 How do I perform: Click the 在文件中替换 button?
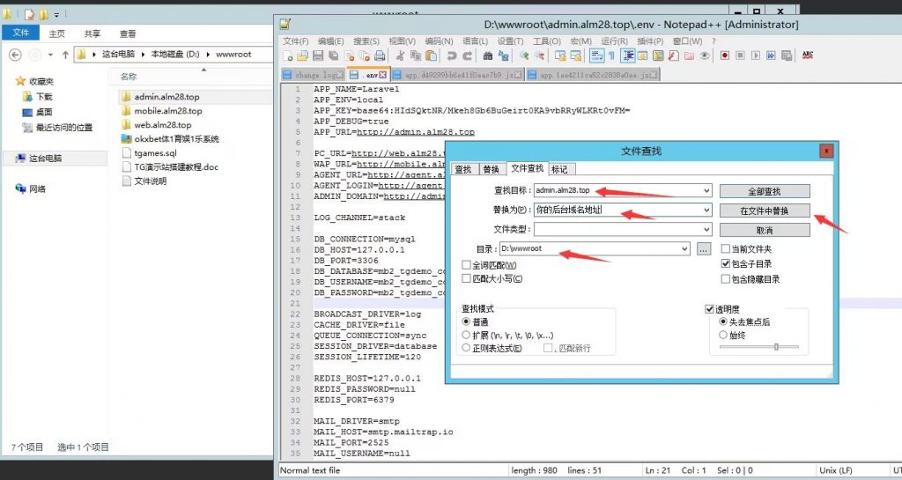point(764,210)
